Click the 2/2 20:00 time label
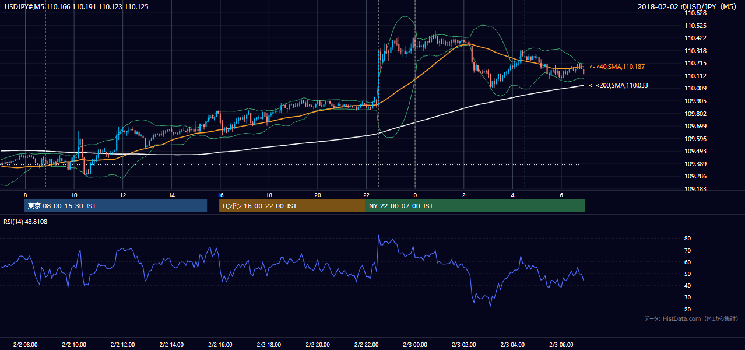This screenshot has height=350, width=745. click(317, 345)
